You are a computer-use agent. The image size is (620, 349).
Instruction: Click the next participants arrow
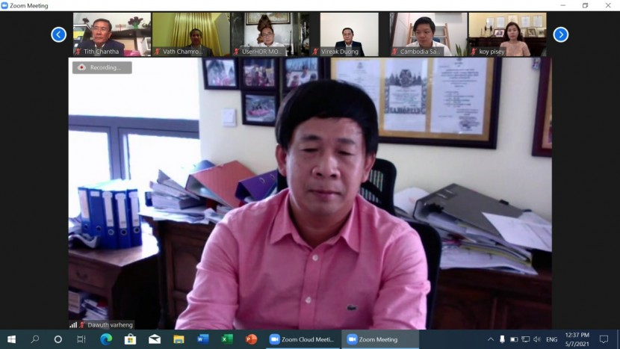[560, 34]
